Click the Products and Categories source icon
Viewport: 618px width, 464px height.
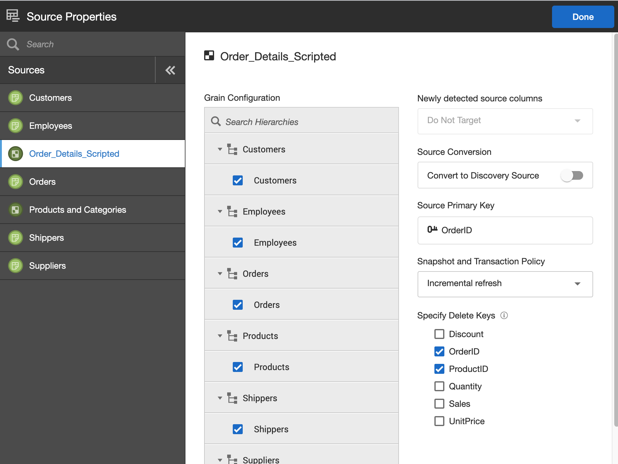click(15, 210)
